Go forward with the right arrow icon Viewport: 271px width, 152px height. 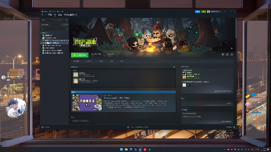(46, 15)
